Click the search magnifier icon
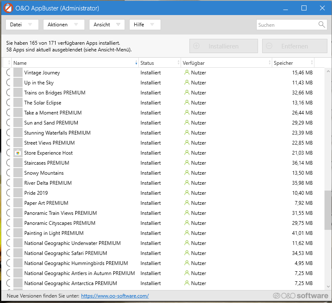Image resolution: width=332 pixels, height=303 pixels. coord(322,25)
